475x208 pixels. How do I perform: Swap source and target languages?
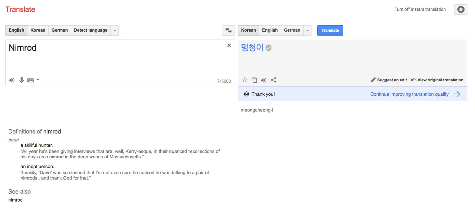click(x=228, y=30)
